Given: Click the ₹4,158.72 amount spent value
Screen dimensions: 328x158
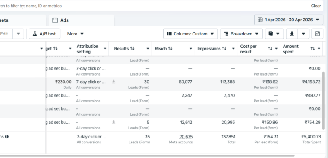Looking at the screenshot, I should click(x=311, y=82).
